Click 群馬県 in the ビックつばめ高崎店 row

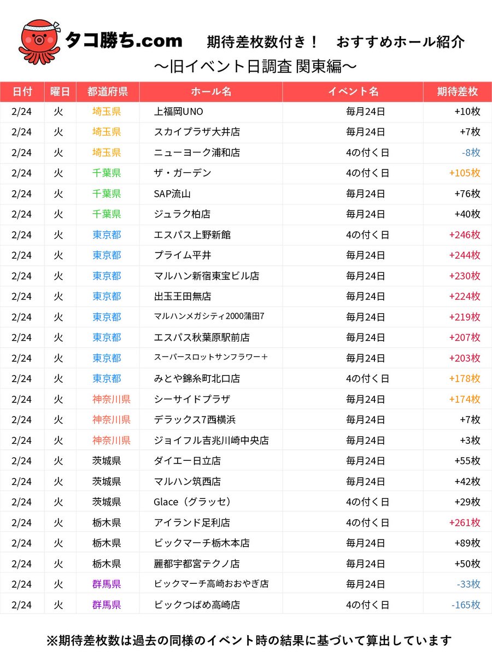coord(107,605)
